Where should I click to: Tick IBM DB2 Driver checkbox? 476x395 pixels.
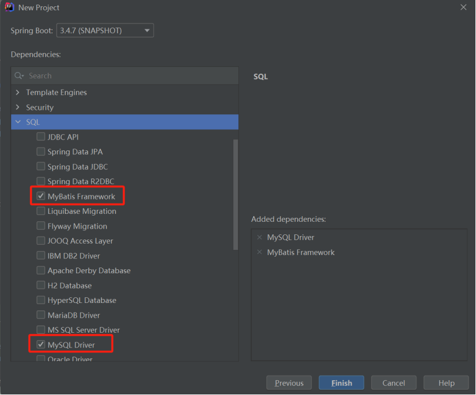[x=41, y=256]
